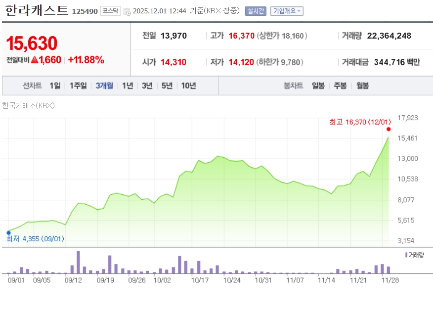Open the 5년 chart range

coord(167,86)
